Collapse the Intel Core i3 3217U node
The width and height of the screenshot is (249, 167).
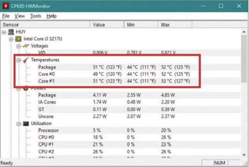point(11,39)
